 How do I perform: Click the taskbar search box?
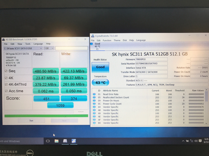tap(22, 141)
